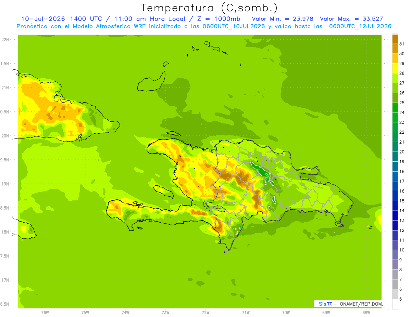This screenshot has height=317, width=411.
Task: Click the '15' value on the color scale
Action: (402, 201)
